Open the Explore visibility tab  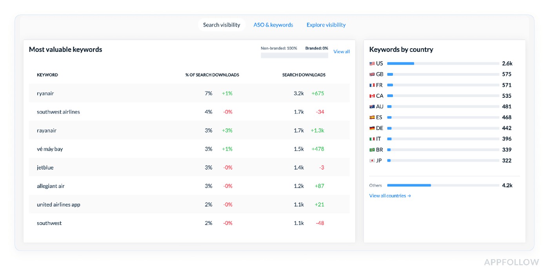pyautogui.click(x=326, y=25)
